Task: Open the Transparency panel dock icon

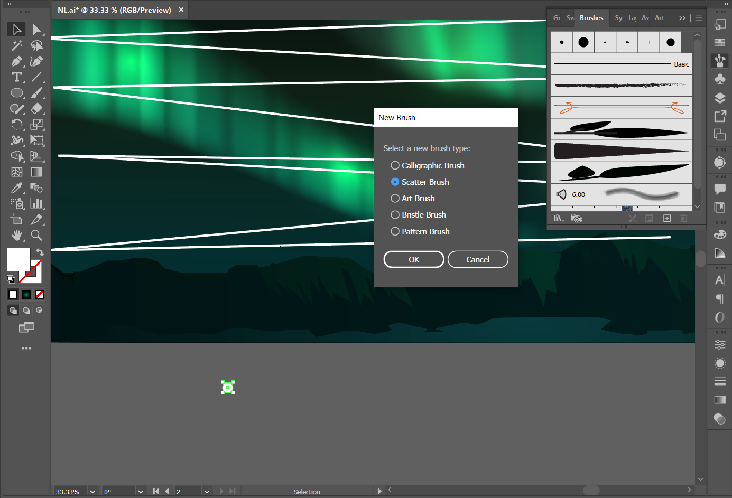Action: coord(720,419)
